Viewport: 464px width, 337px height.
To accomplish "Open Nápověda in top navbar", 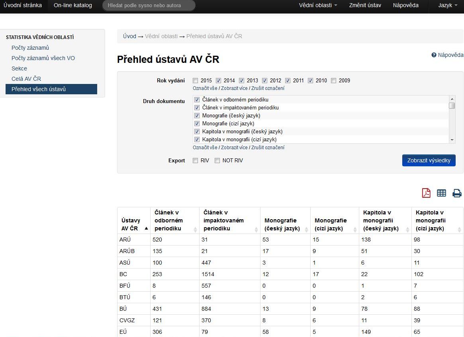I will [x=406, y=5].
